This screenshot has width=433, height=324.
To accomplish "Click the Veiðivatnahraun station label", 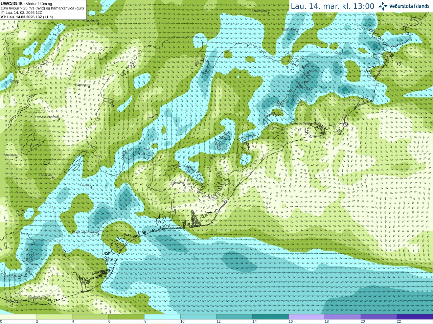I will tap(48, 117).
